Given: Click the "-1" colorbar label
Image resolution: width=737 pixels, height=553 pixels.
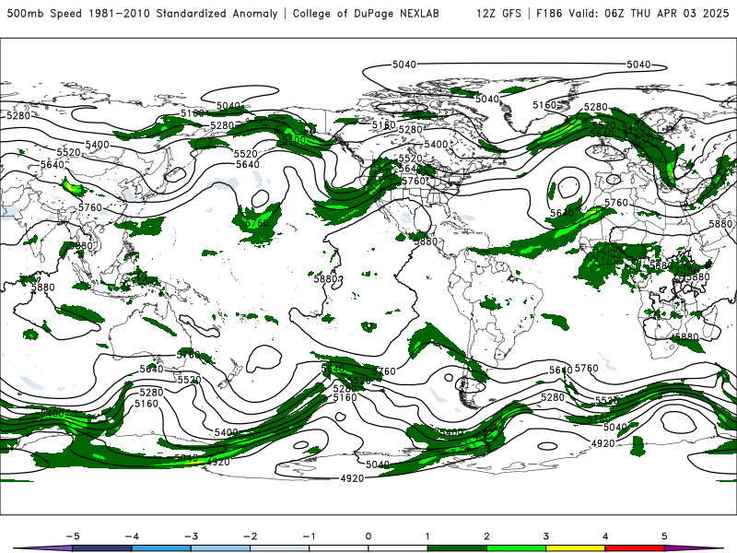Looking at the screenshot, I should [309, 536].
